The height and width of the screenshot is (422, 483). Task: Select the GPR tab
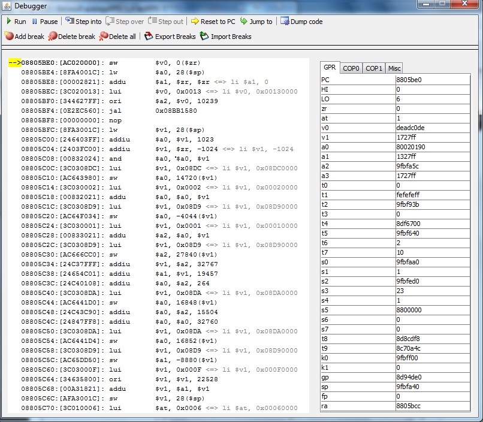330,68
